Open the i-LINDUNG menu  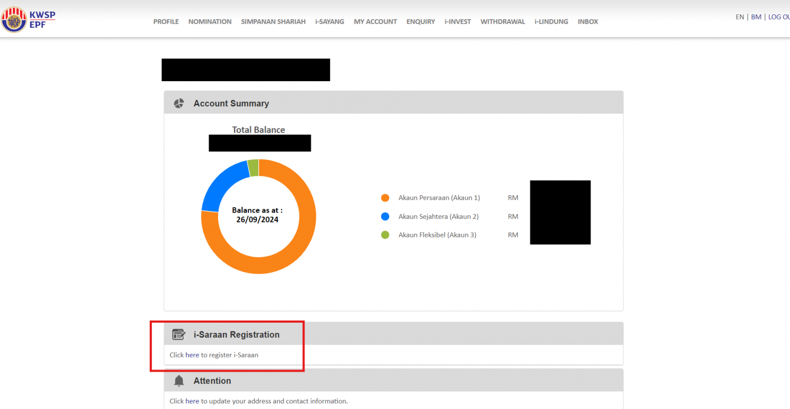point(551,22)
